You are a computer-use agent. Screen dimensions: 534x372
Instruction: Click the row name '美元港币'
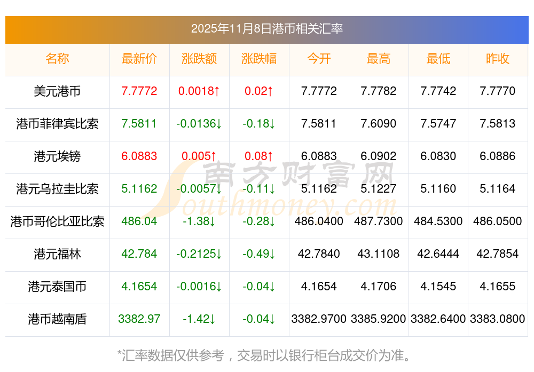pos(57,91)
